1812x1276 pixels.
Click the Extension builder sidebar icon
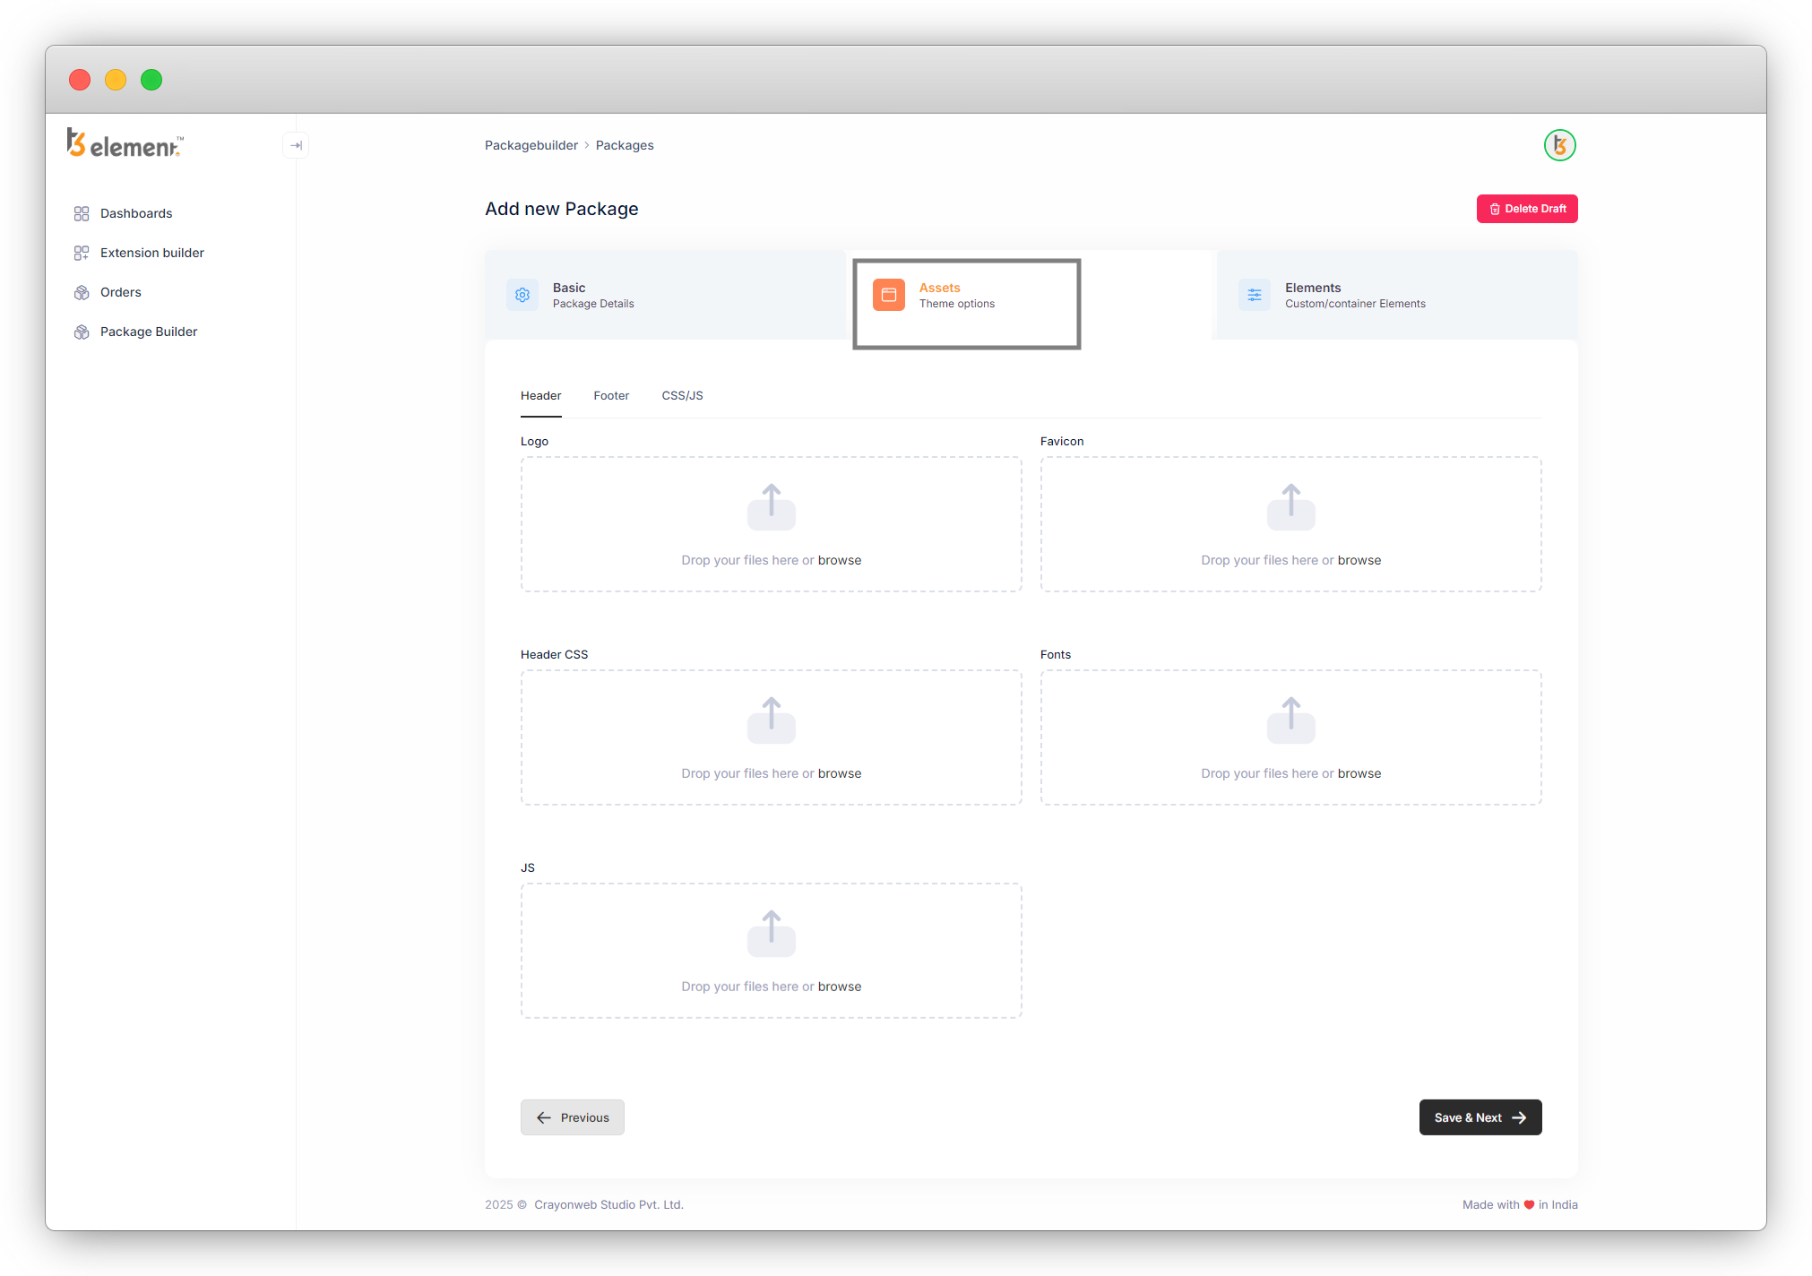82,253
